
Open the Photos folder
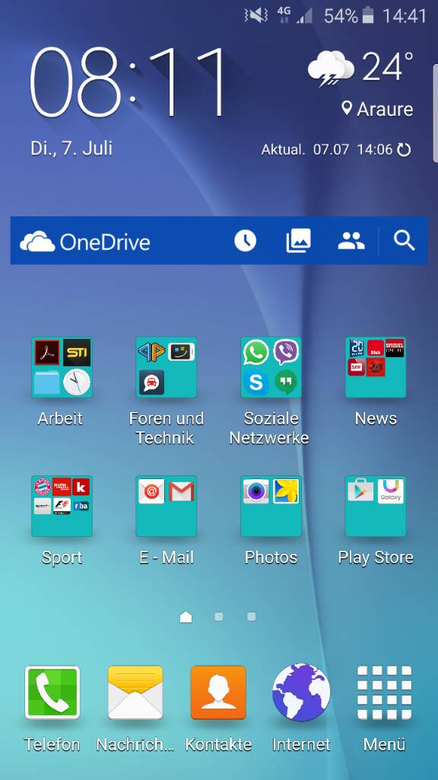coord(271,506)
